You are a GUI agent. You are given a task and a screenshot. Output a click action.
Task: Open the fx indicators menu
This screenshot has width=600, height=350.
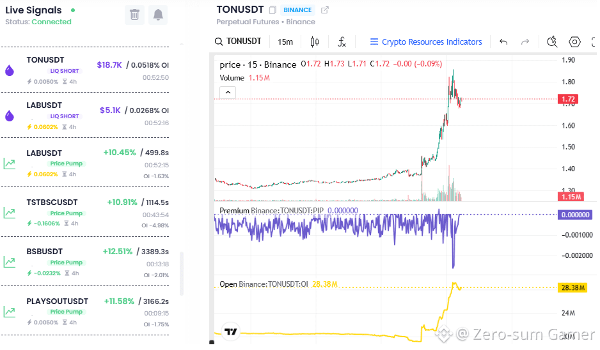coord(342,42)
